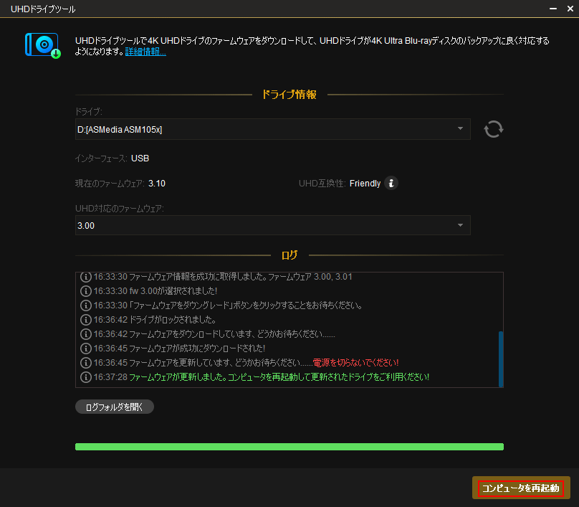The width and height of the screenshot is (579, 507).
Task: Minimize the UHD drive tool window
Action: point(552,9)
